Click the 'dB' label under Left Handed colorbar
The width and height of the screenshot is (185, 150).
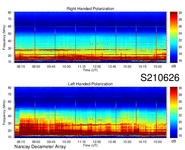pos(174,141)
